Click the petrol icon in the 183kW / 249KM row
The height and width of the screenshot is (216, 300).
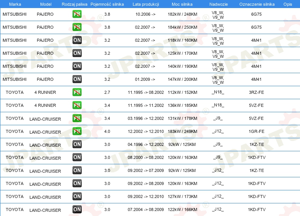point(77,131)
